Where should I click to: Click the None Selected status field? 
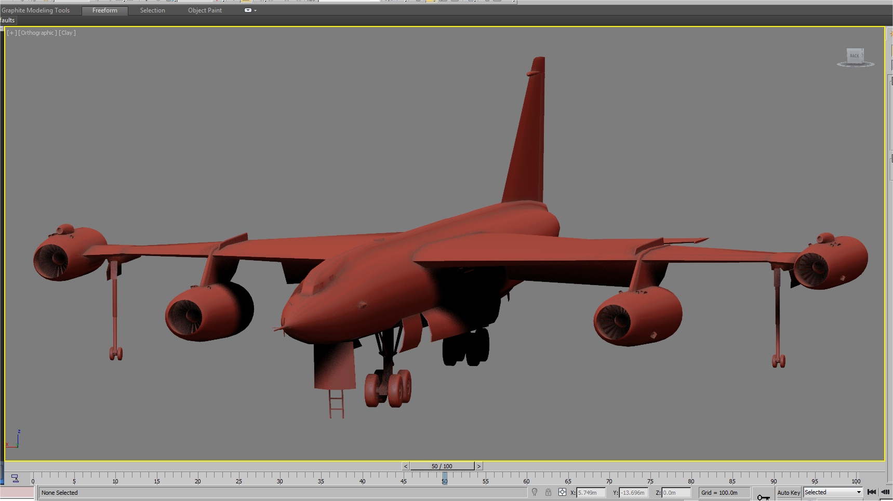(x=283, y=493)
